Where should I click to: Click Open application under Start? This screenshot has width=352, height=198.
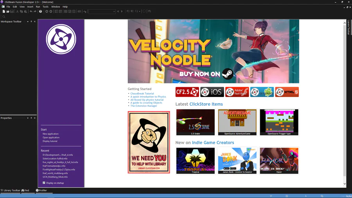click(51, 137)
